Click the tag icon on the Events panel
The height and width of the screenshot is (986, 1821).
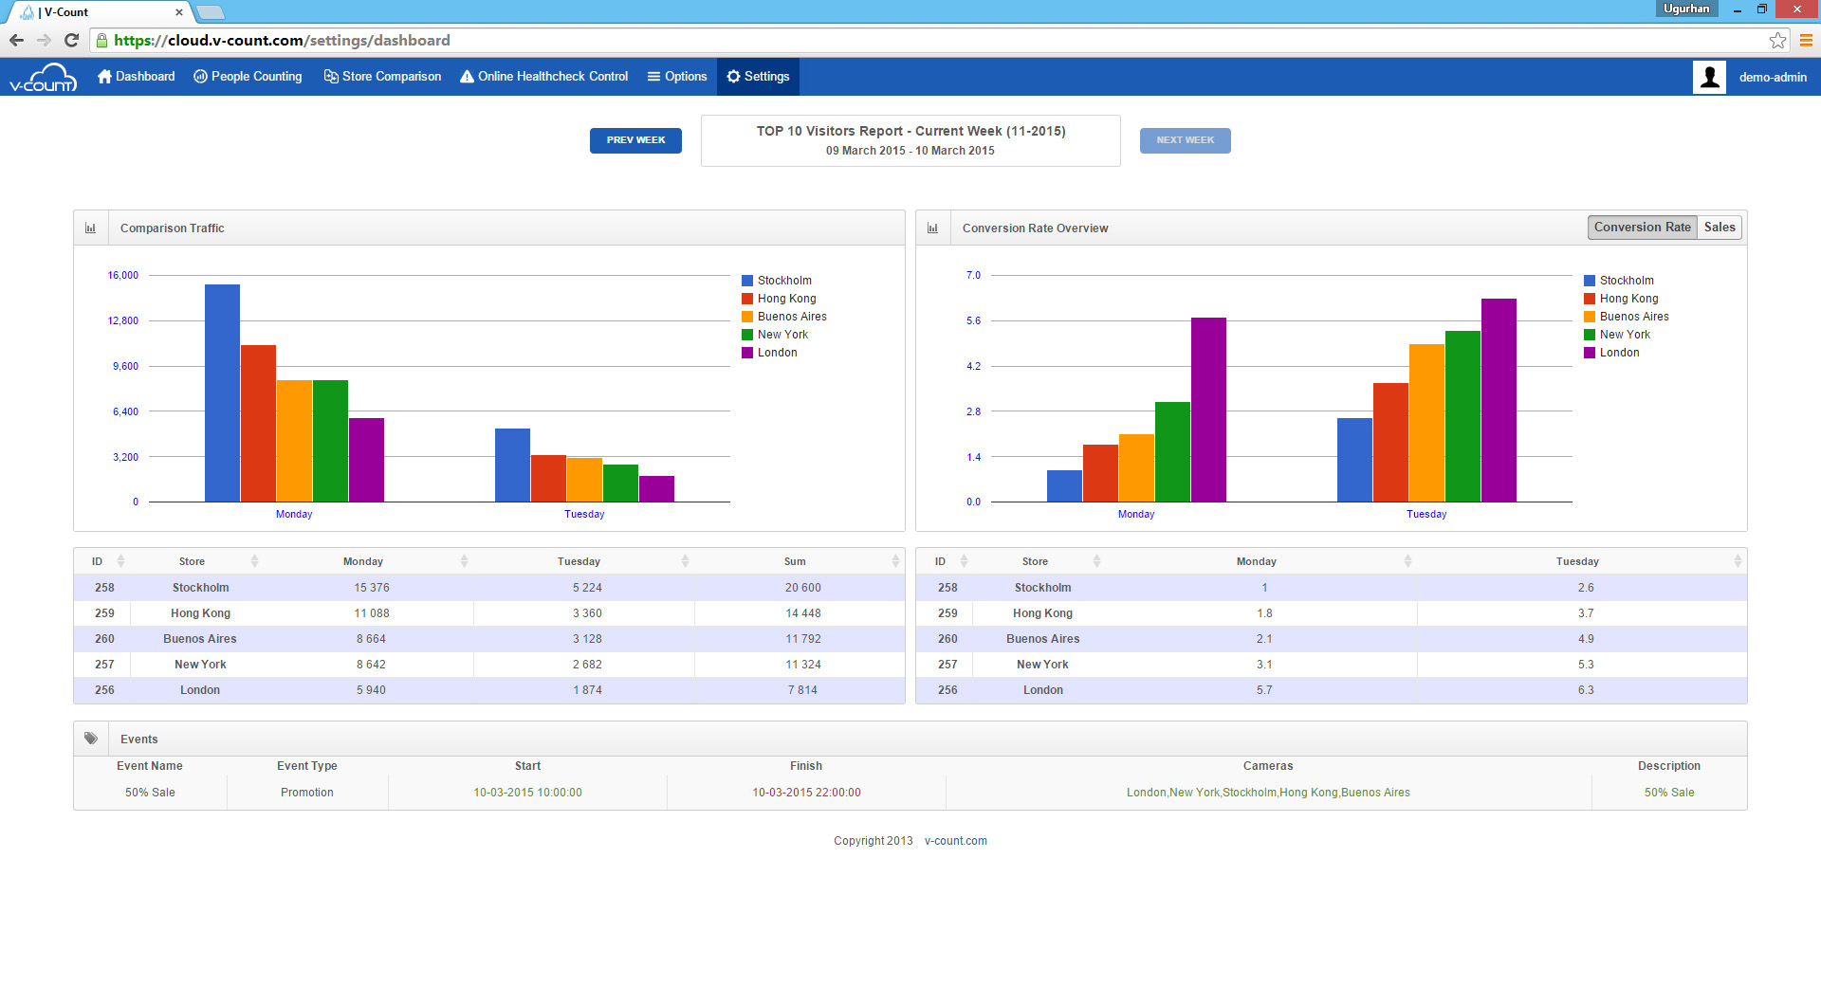(x=91, y=739)
